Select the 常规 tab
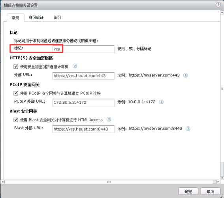The height and width of the screenshot is (198, 224). 15,18
